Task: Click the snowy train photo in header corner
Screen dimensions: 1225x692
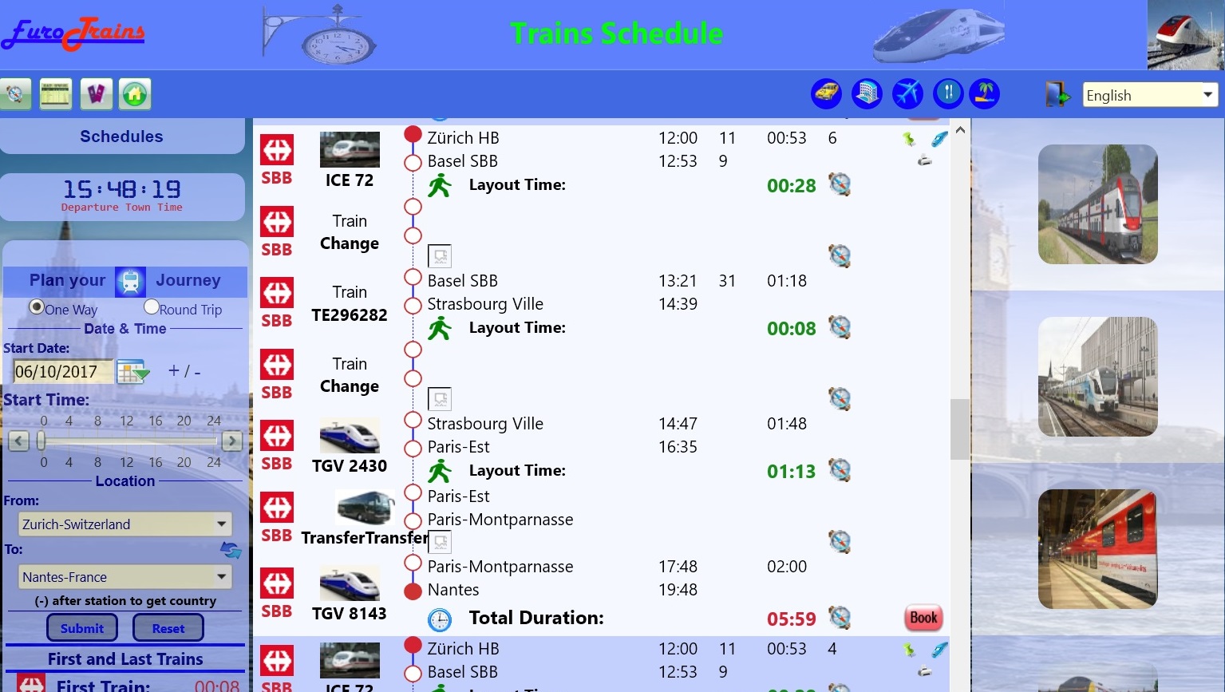Action: tap(1186, 35)
